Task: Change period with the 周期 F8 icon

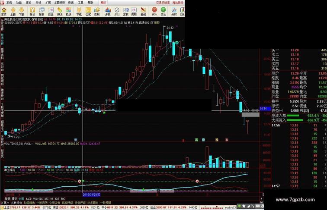Action: click(134, 12)
